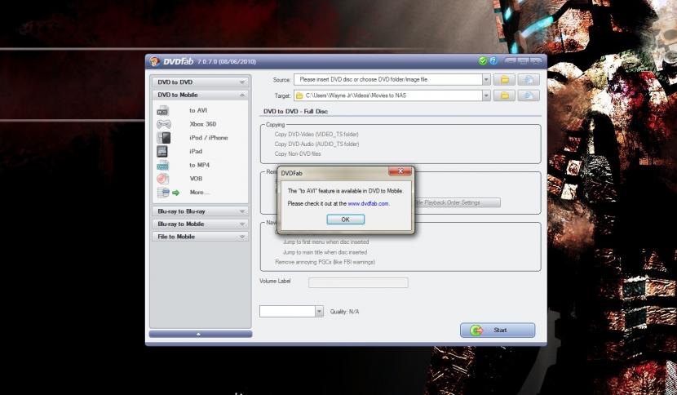
Task: Open the Target path dropdown arrow
Action: point(486,95)
